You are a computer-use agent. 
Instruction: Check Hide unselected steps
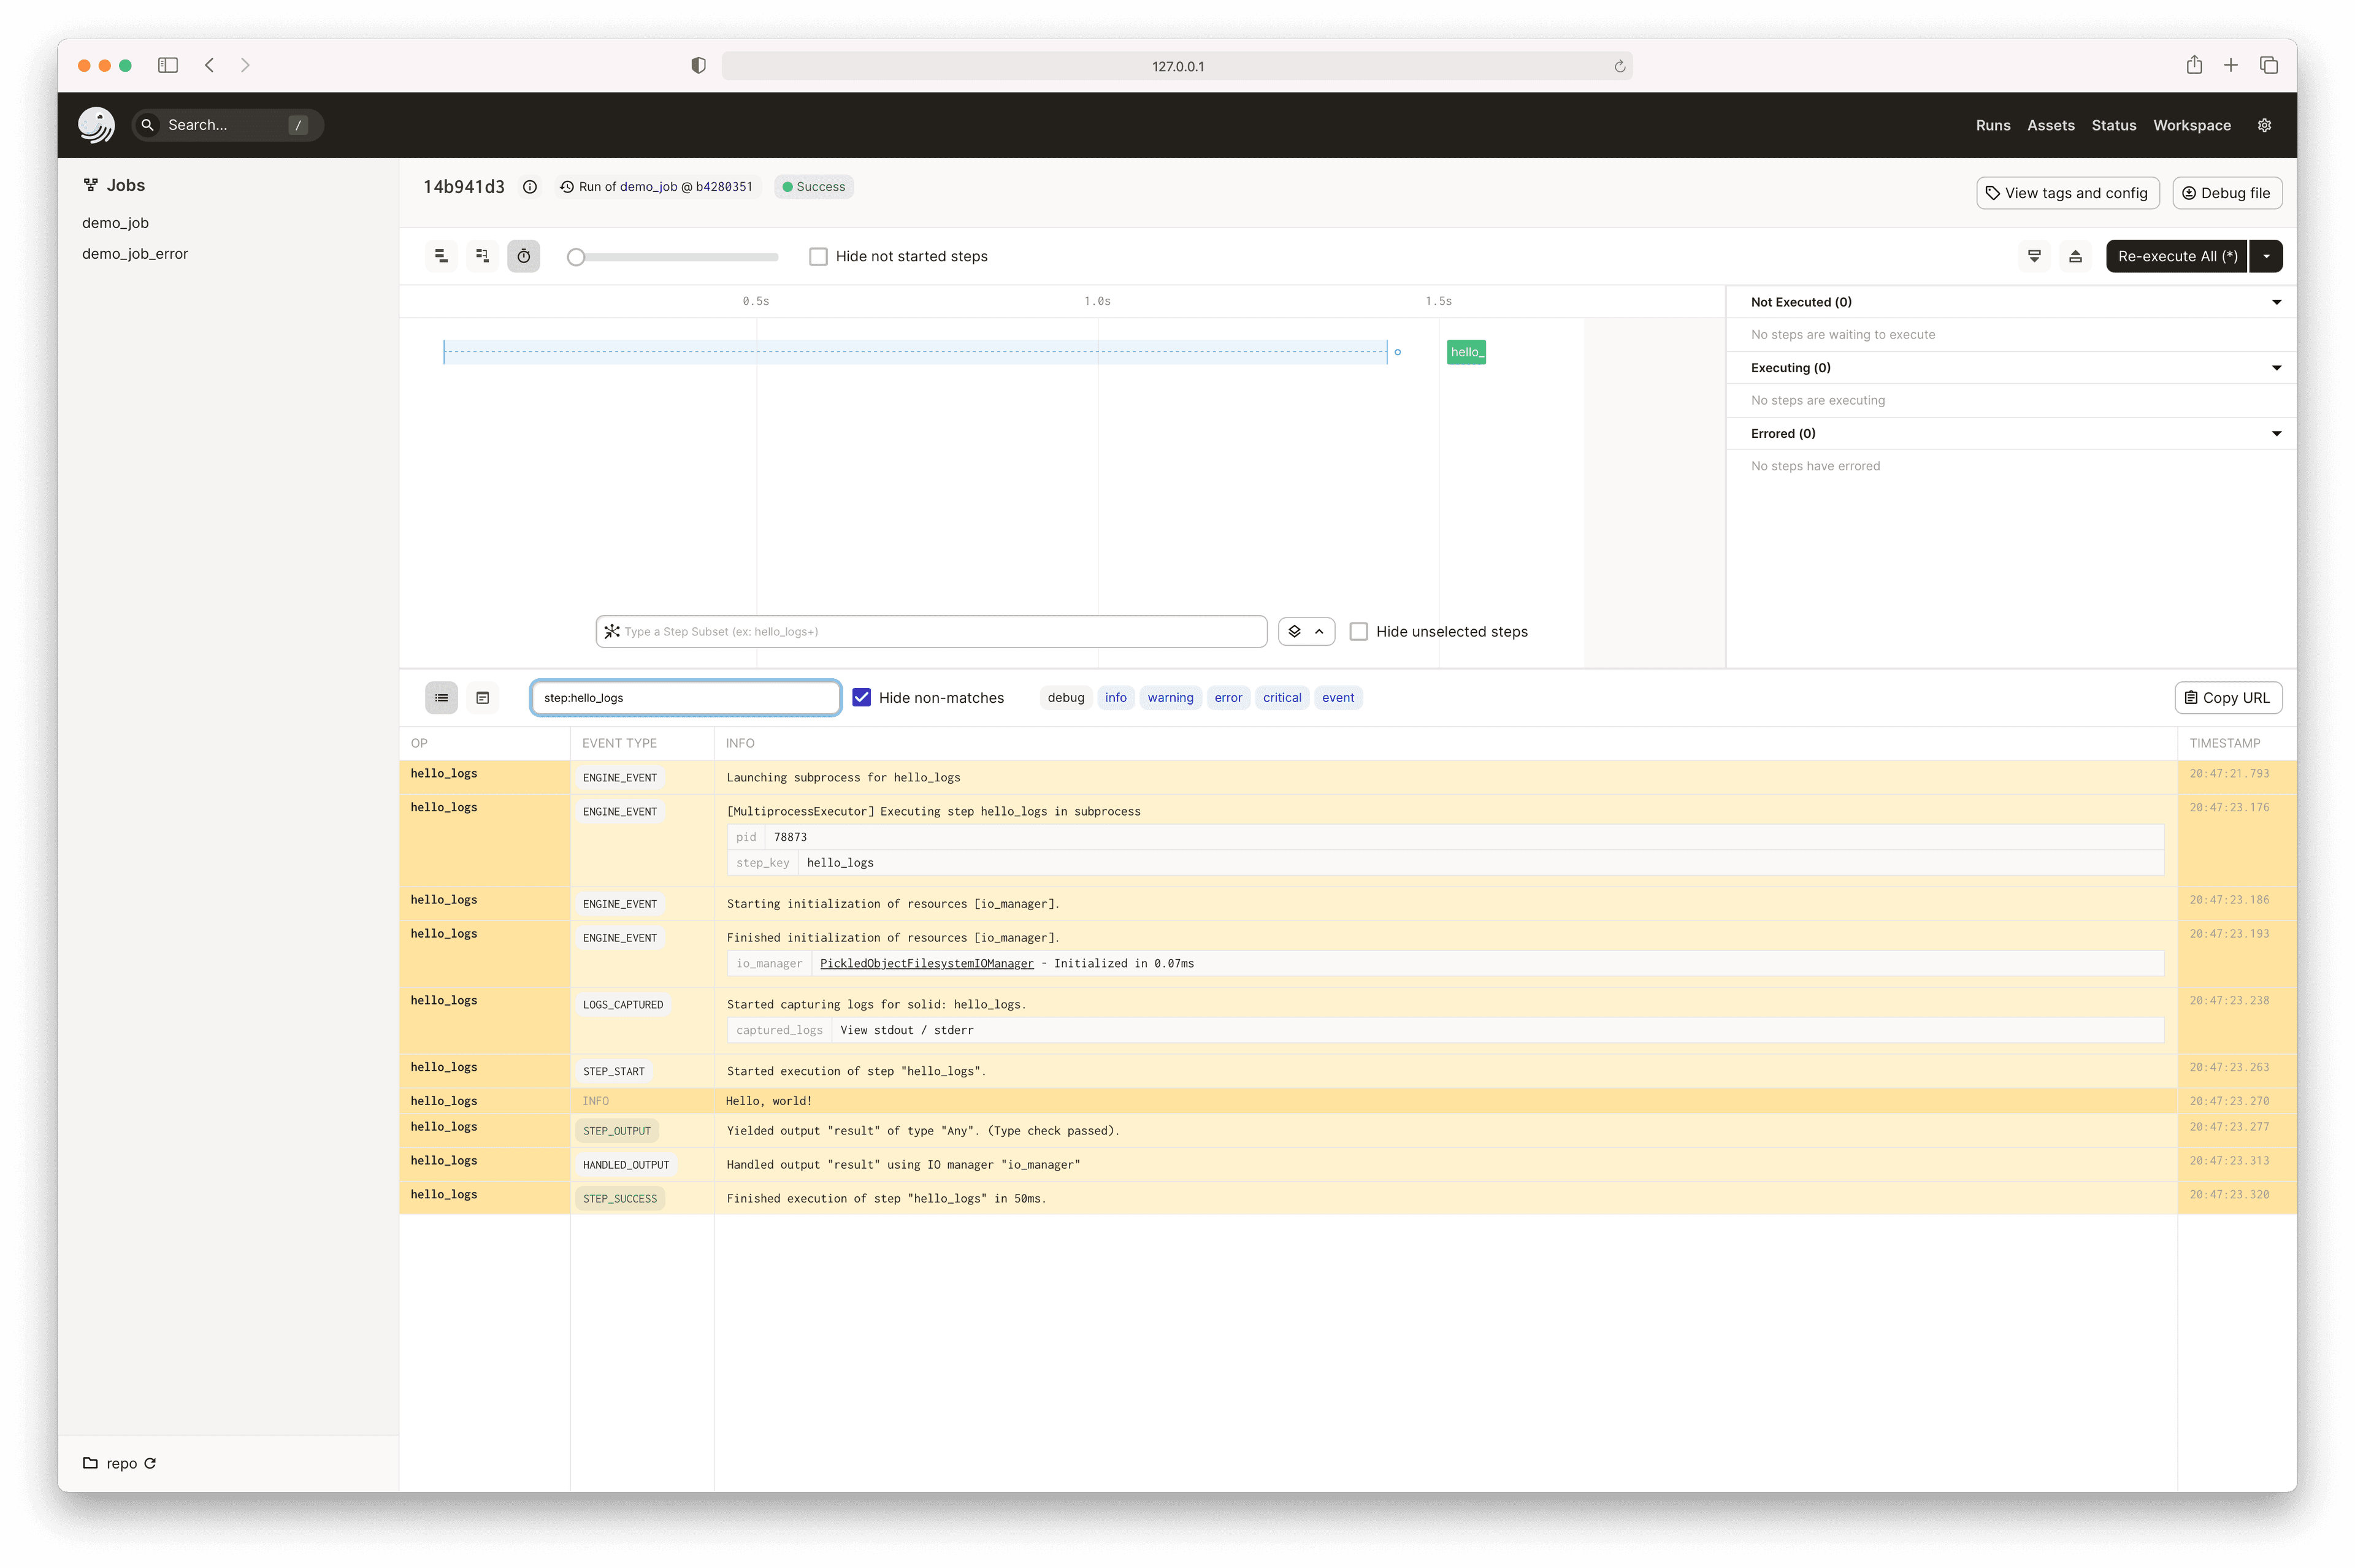point(1358,632)
